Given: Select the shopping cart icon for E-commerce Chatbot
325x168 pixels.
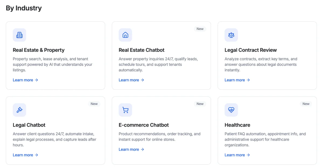Looking at the screenshot, I should click(x=125, y=110).
